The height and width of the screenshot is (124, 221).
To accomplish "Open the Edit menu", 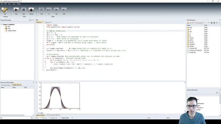I will (6, 4).
